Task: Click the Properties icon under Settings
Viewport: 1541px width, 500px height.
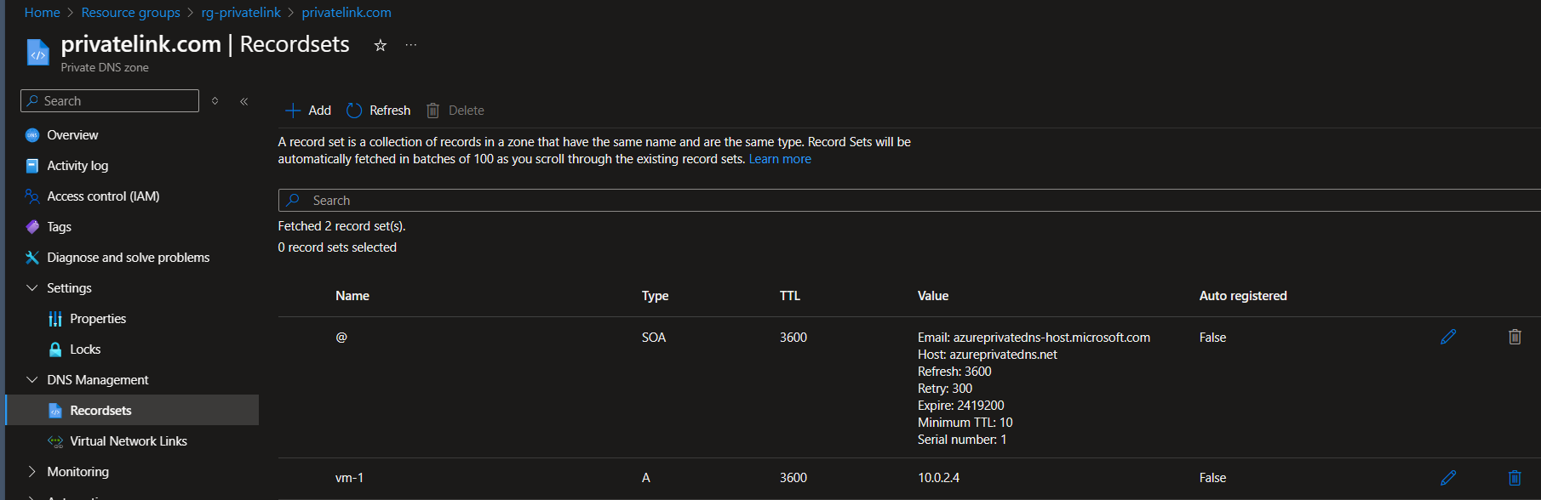Action: coord(55,319)
